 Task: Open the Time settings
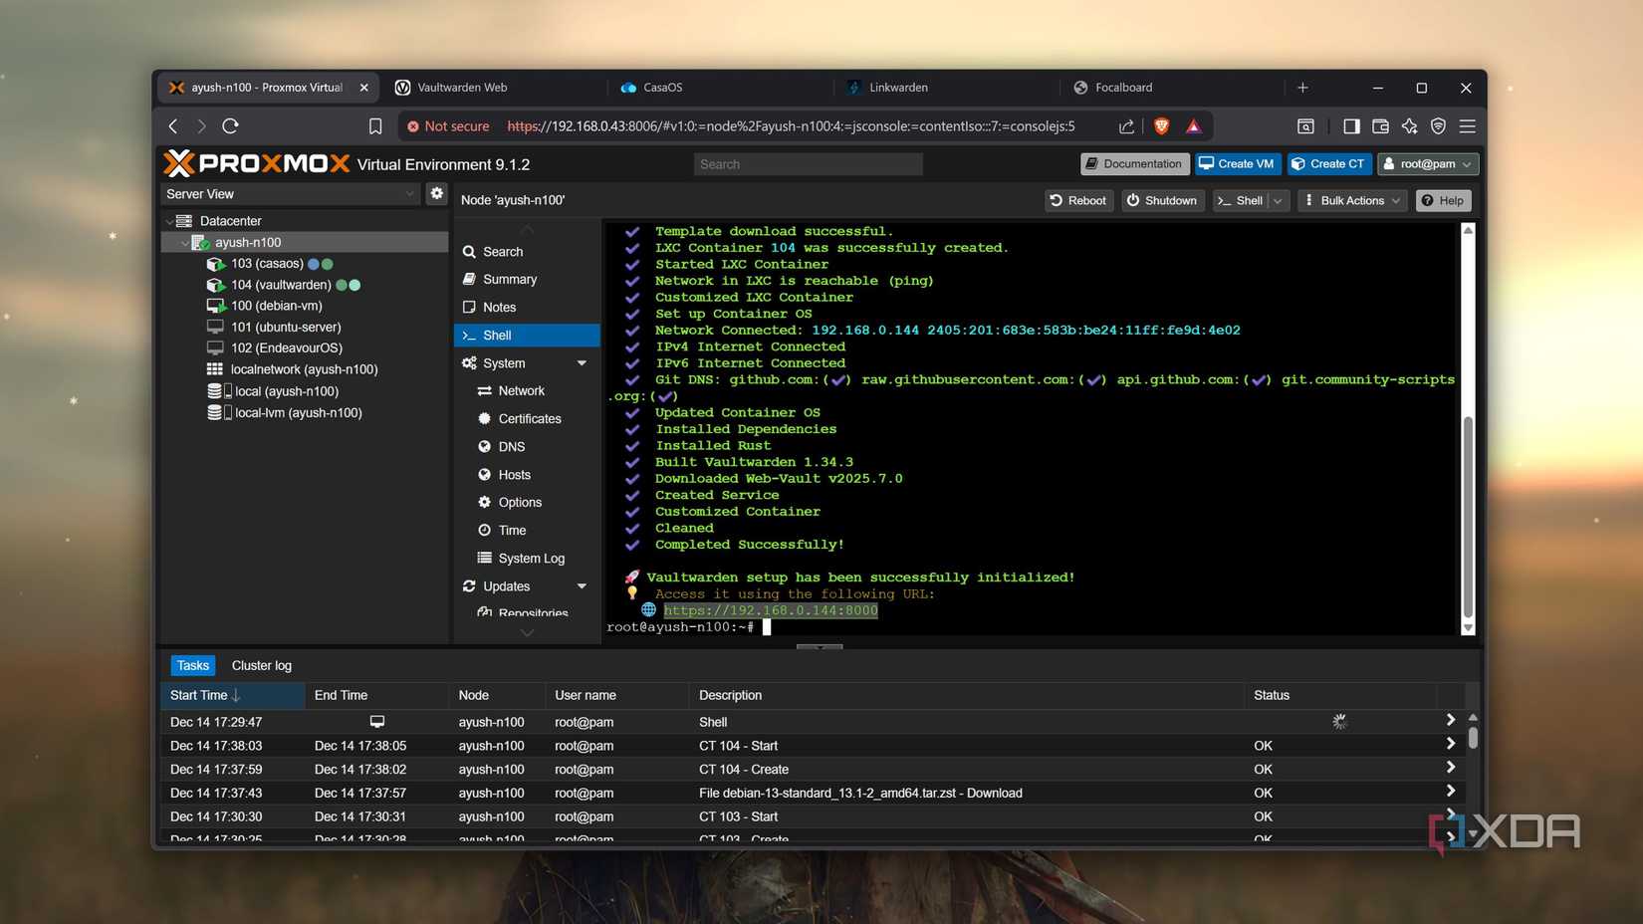click(x=510, y=530)
